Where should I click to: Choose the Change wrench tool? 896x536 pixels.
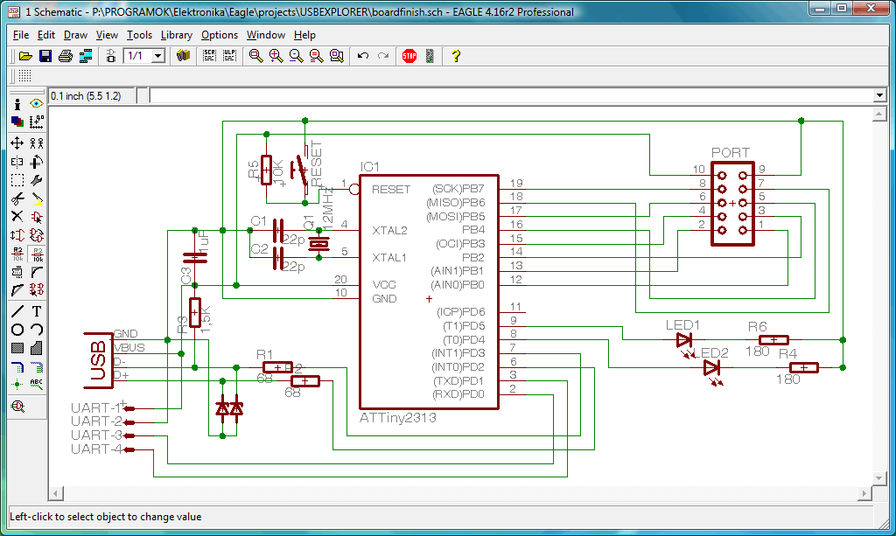37,180
